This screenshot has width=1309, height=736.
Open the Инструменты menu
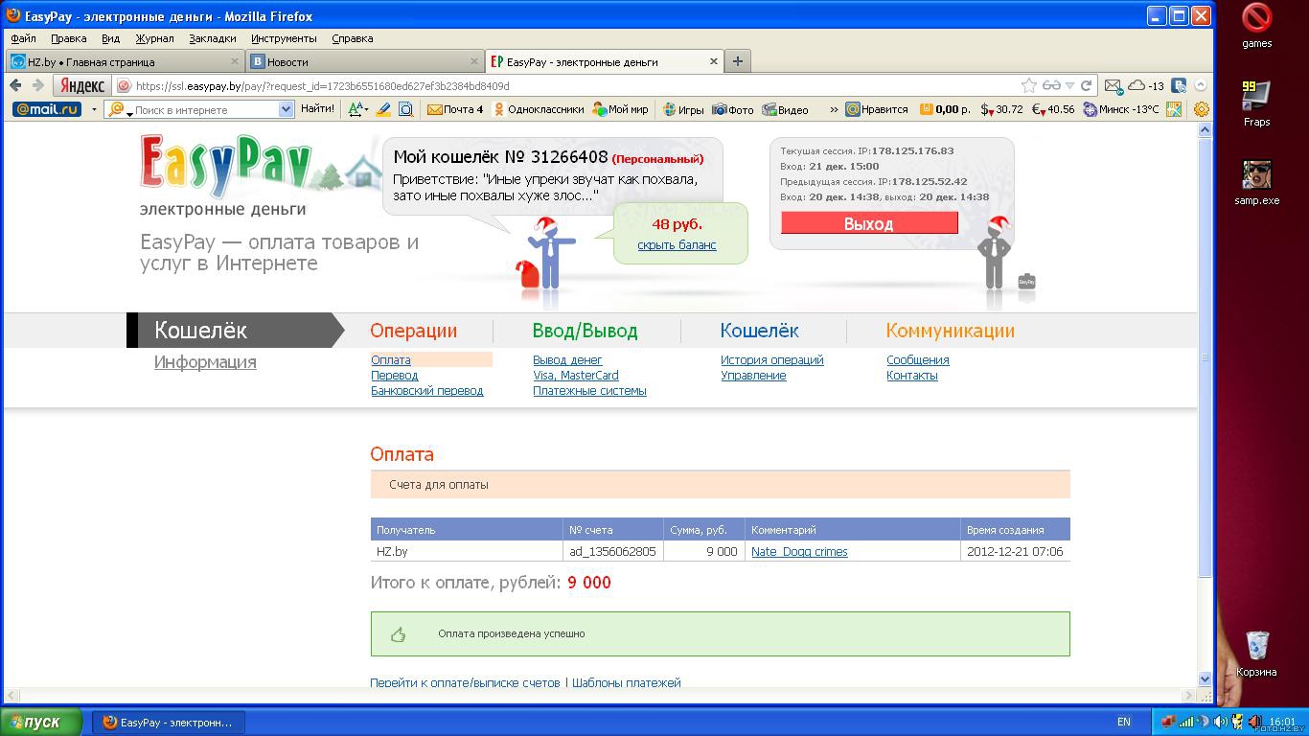coord(284,38)
